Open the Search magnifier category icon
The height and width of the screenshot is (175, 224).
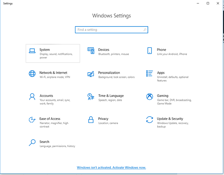coord(32,143)
